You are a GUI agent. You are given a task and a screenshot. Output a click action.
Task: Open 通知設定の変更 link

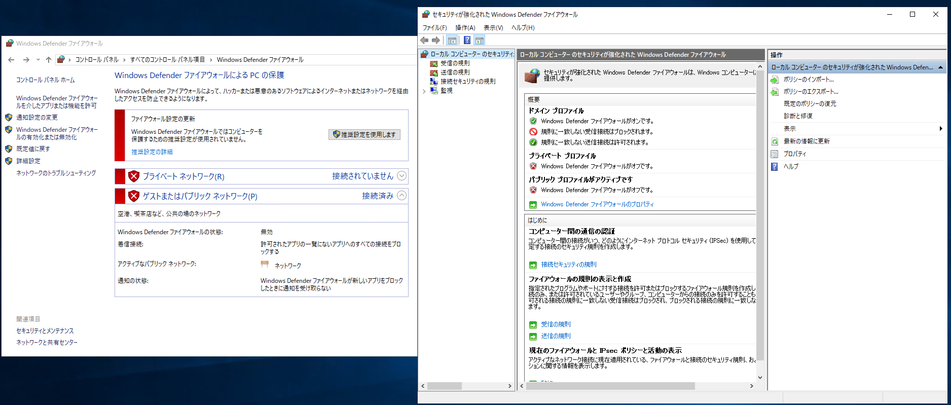[37, 118]
